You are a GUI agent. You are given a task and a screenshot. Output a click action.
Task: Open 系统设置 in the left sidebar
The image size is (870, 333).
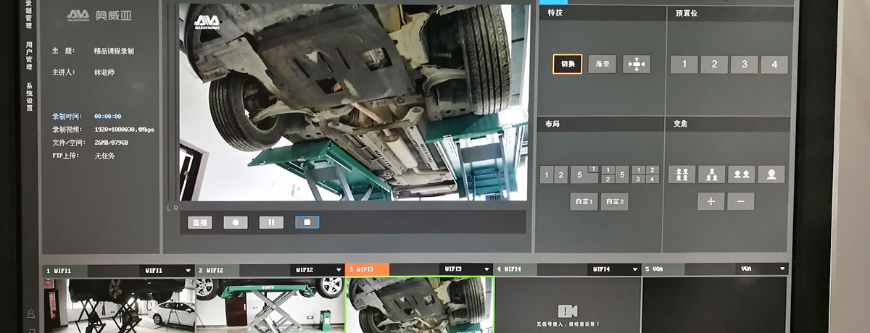point(29,98)
